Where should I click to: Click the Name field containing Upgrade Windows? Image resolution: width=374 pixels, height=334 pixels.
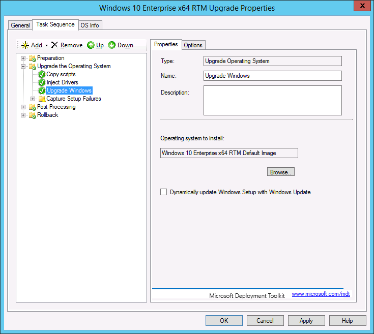tap(273, 76)
